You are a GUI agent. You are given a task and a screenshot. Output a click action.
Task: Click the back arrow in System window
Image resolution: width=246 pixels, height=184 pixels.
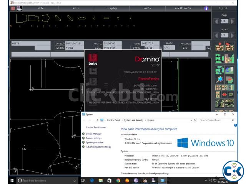tap(85, 120)
